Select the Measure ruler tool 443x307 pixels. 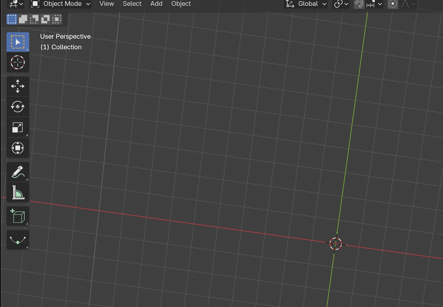[x=18, y=192]
